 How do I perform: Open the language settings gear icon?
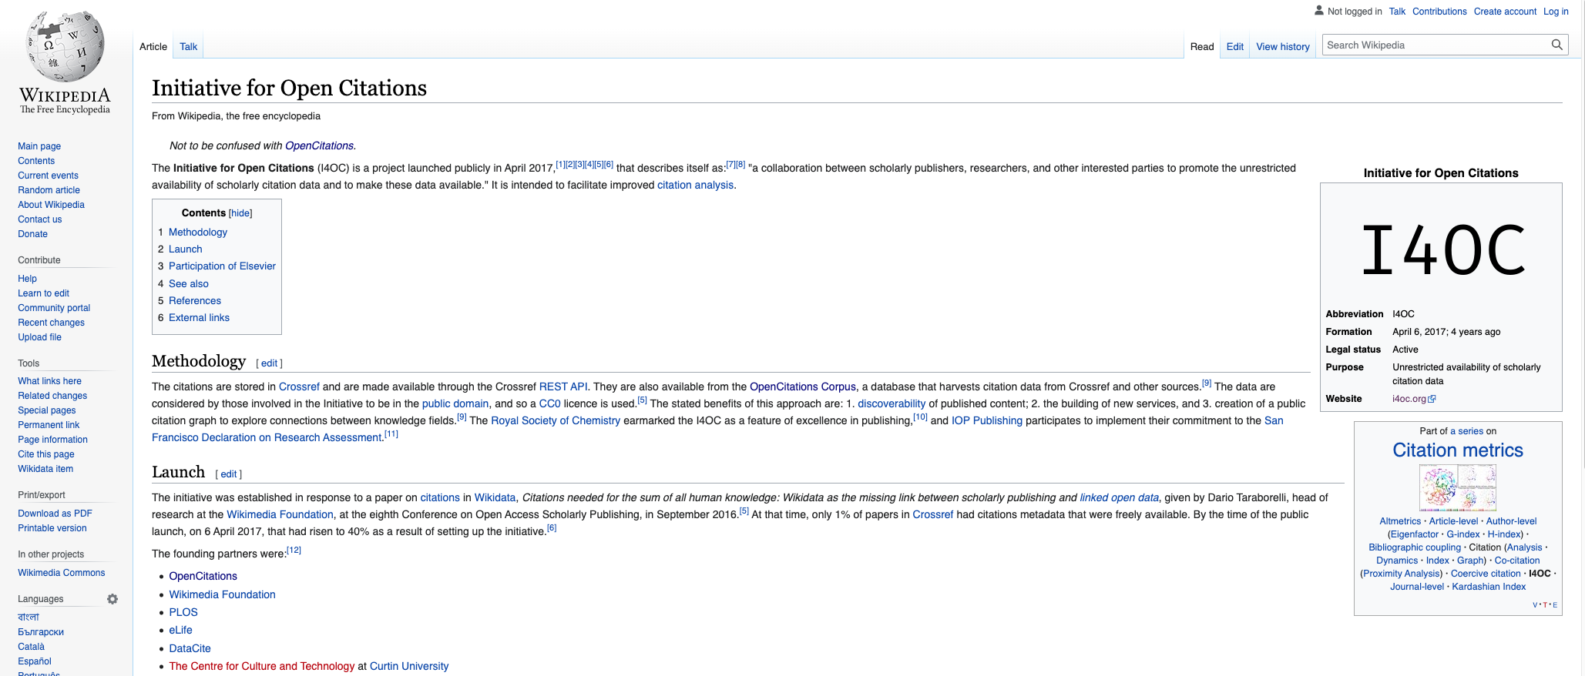click(112, 599)
